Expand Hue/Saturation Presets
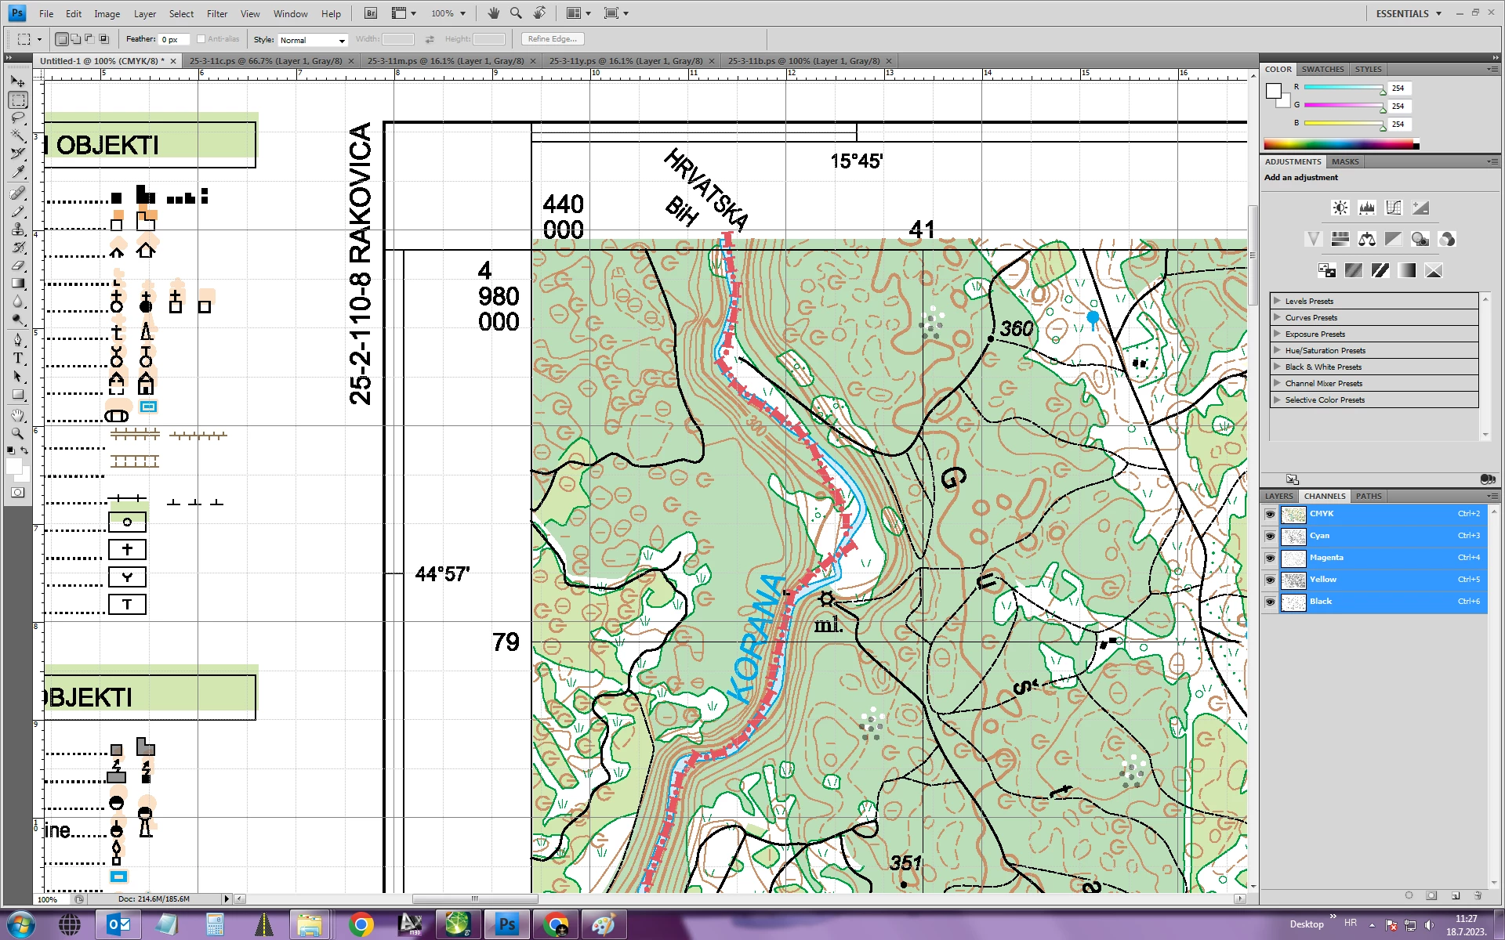 pyautogui.click(x=1277, y=350)
